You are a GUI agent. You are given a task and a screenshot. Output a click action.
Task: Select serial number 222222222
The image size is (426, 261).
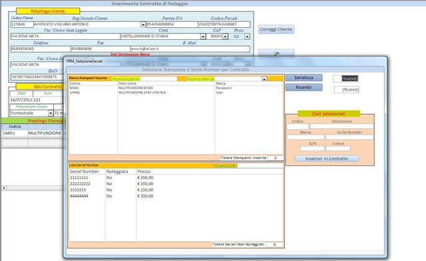(80, 184)
